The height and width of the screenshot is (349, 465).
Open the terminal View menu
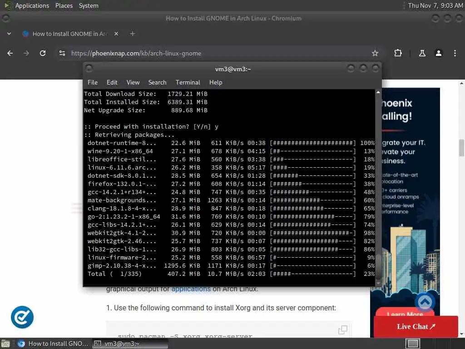pos(133,83)
